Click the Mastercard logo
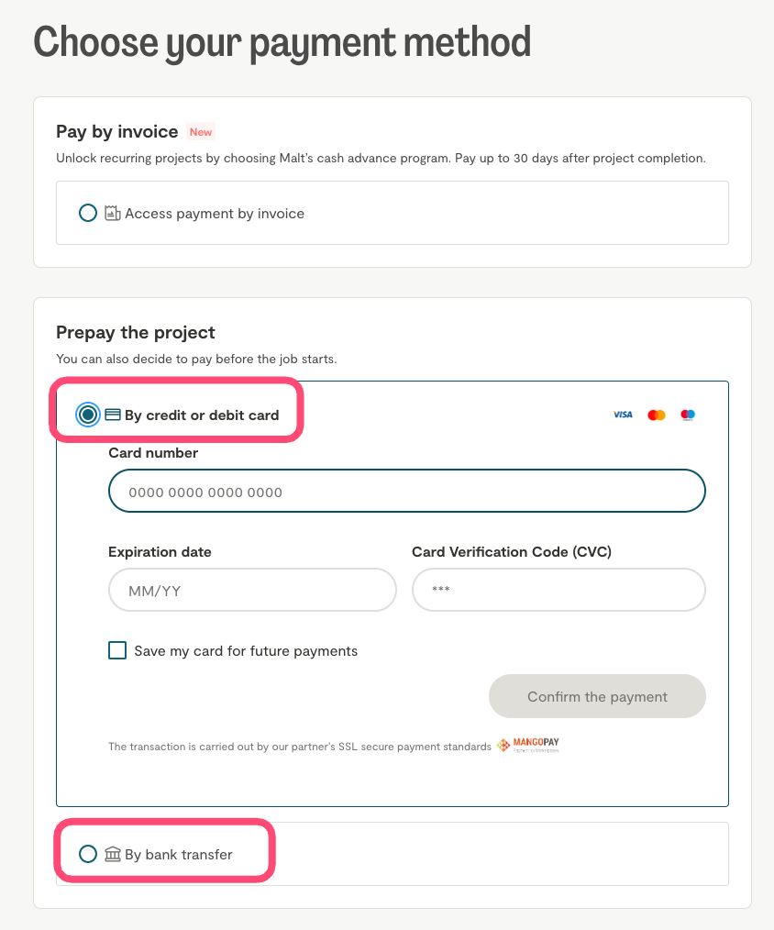Screen dimensions: 774x930 click(656, 415)
